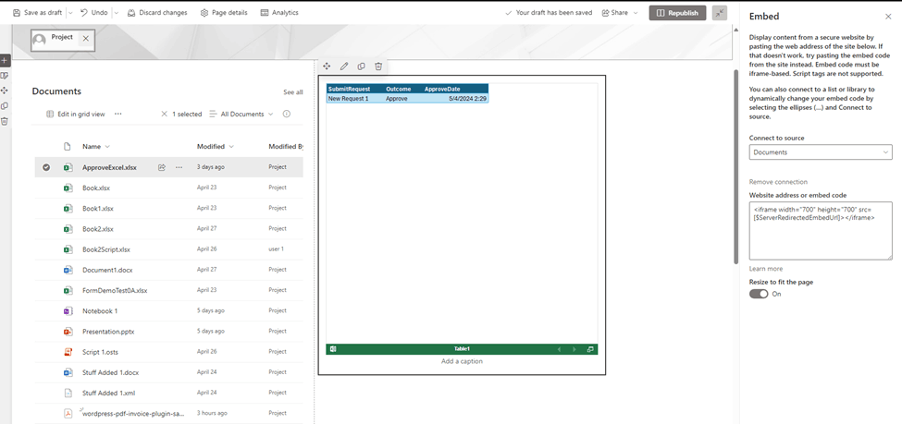Click the duplicate web part icon above embed
The image size is (902, 424).
click(361, 67)
